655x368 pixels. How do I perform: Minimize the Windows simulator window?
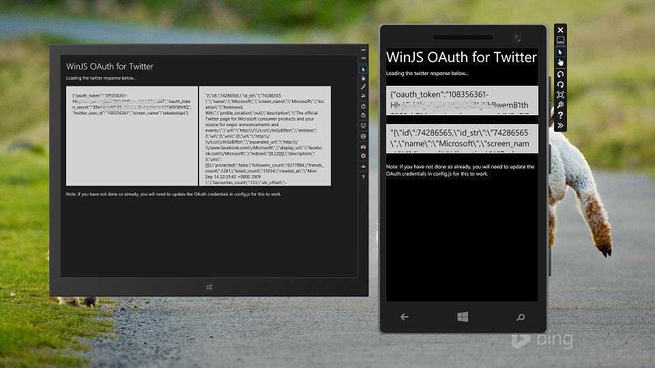363,49
